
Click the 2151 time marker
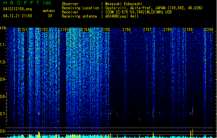[23, 30]
